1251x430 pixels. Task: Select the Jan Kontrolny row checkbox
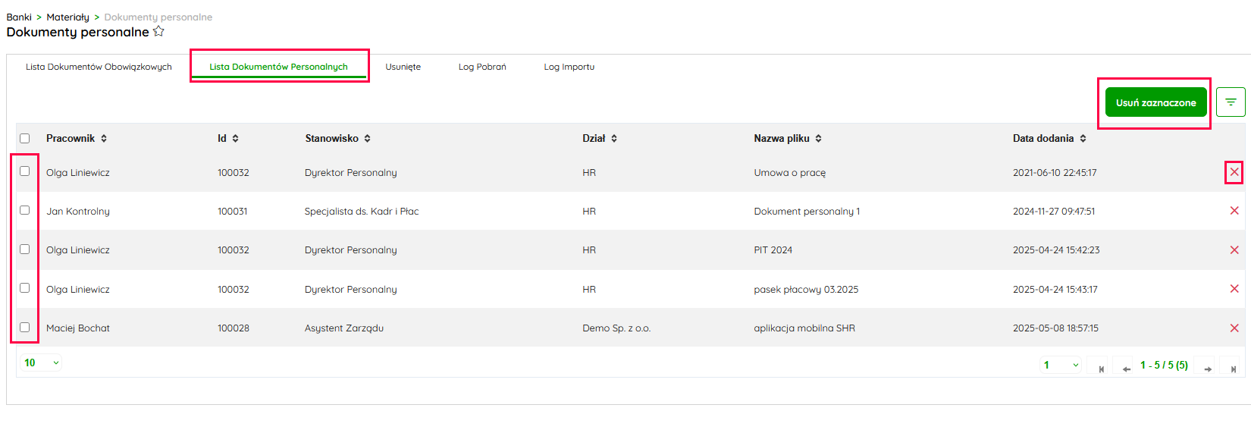tap(25, 210)
